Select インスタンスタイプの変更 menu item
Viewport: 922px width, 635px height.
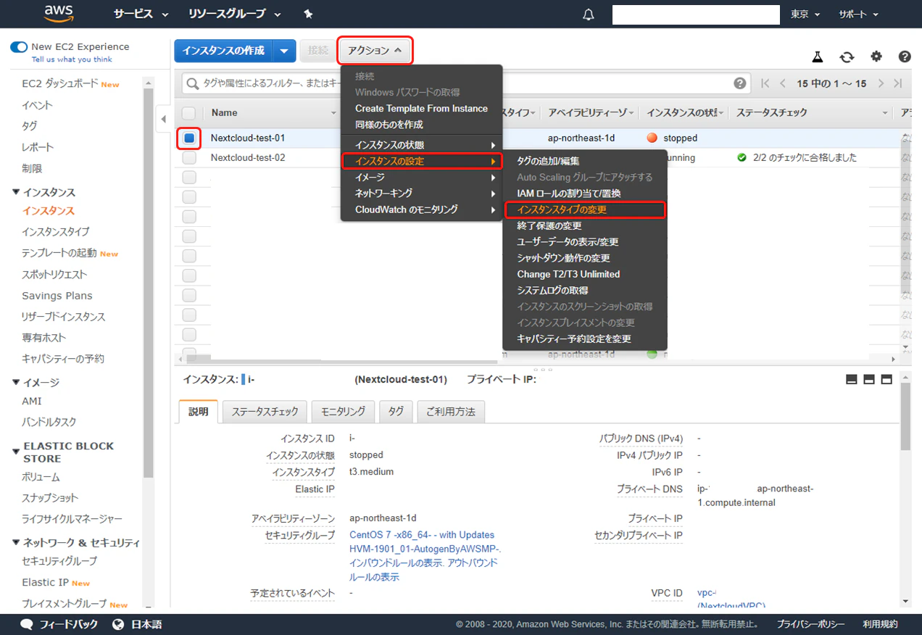pyautogui.click(x=584, y=209)
